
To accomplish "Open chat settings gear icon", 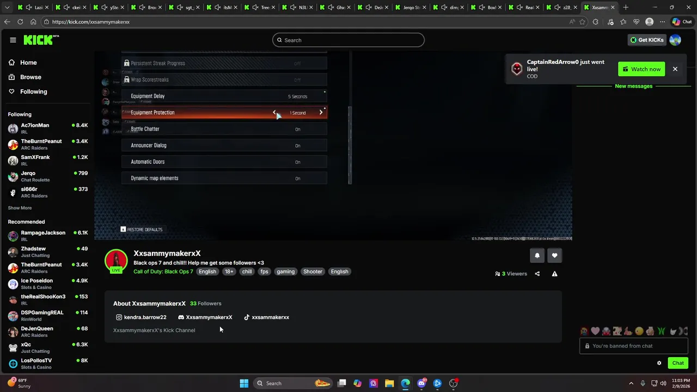I will point(659,363).
